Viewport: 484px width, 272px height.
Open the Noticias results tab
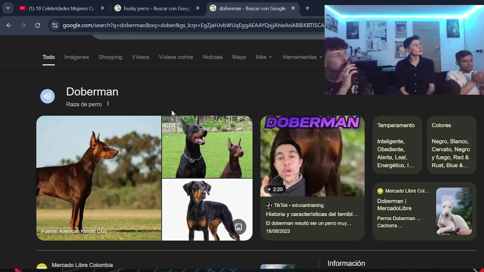(213, 57)
